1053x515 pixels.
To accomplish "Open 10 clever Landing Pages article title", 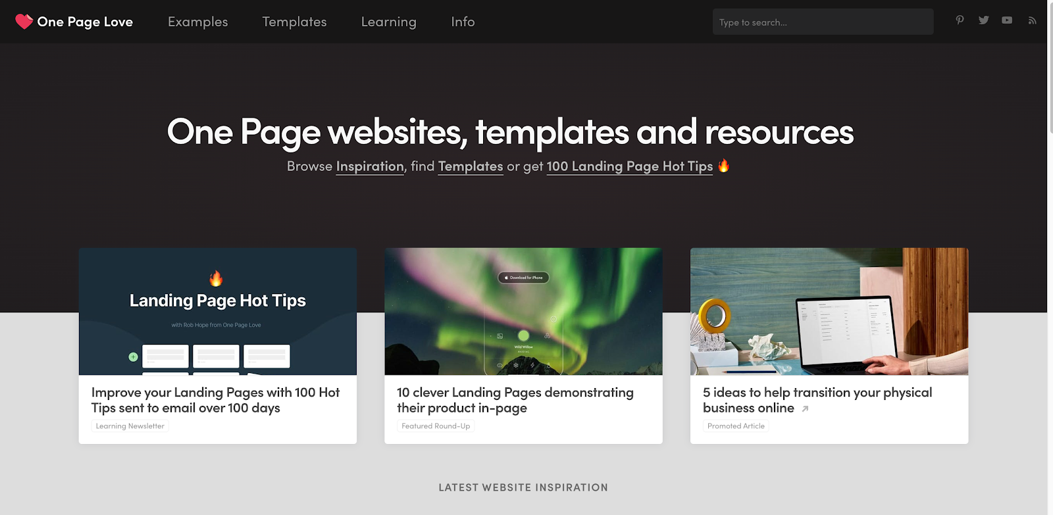I will (515, 400).
